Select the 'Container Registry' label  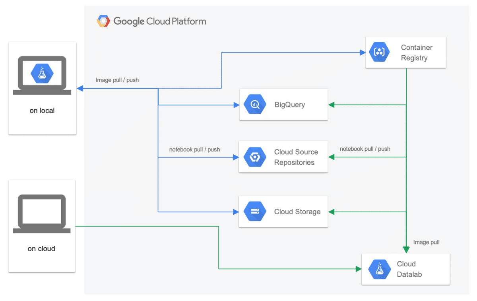[x=416, y=52]
